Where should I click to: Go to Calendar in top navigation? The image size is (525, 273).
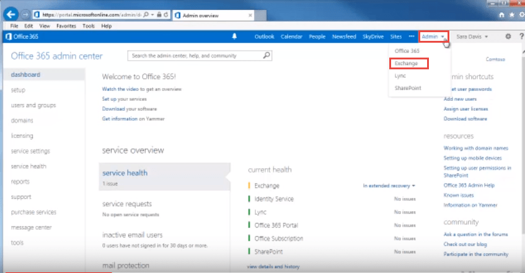click(x=291, y=37)
